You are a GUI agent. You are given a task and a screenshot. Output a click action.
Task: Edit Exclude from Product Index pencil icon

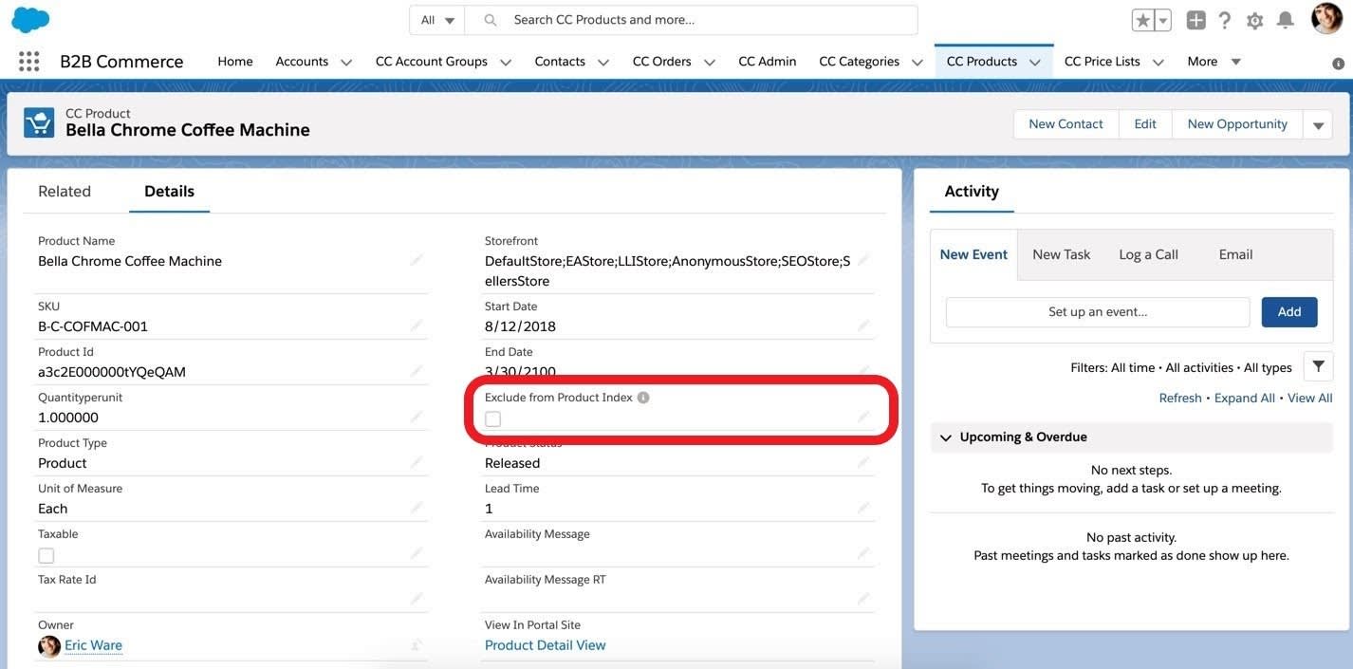pyautogui.click(x=863, y=417)
